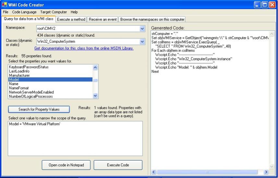278x178 pixels.
Task: Open the Code Language menu
Action: tap(24, 12)
